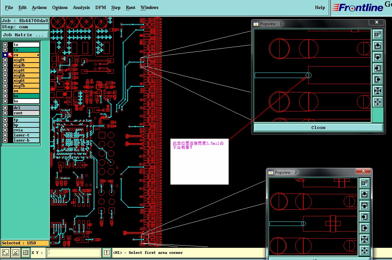The image size is (392, 260).
Task: Click zoom-in converging arrows icon in Popview - 1
Action: pyautogui.click(x=378, y=91)
